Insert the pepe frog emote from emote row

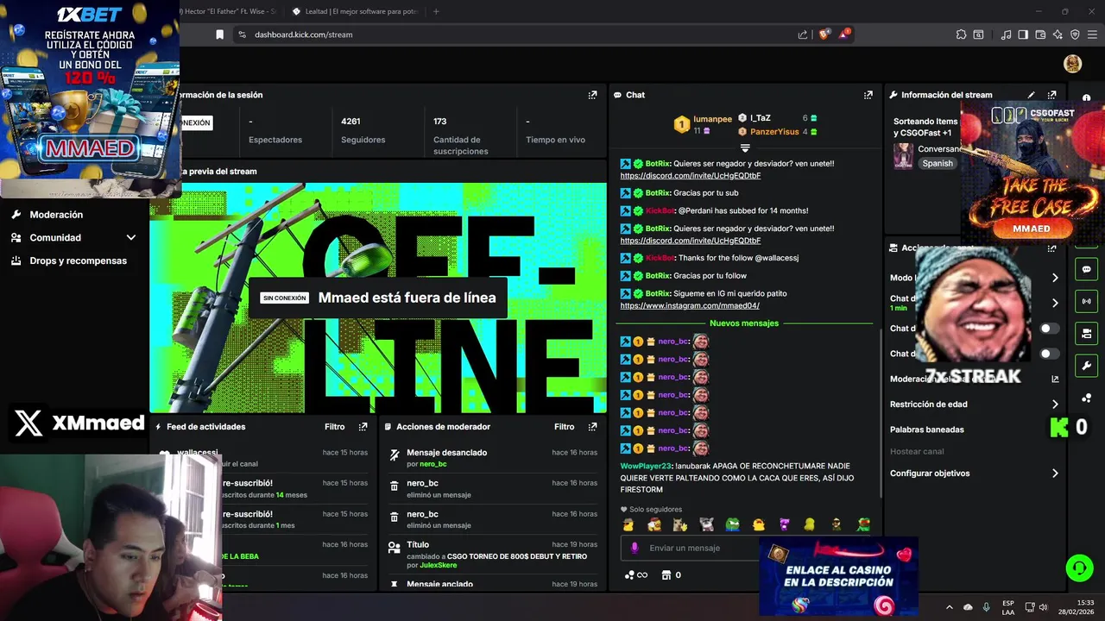[x=733, y=524]
